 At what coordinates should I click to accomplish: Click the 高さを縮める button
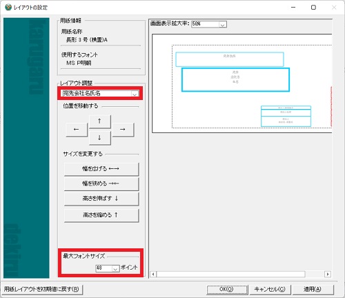point(101,215)
